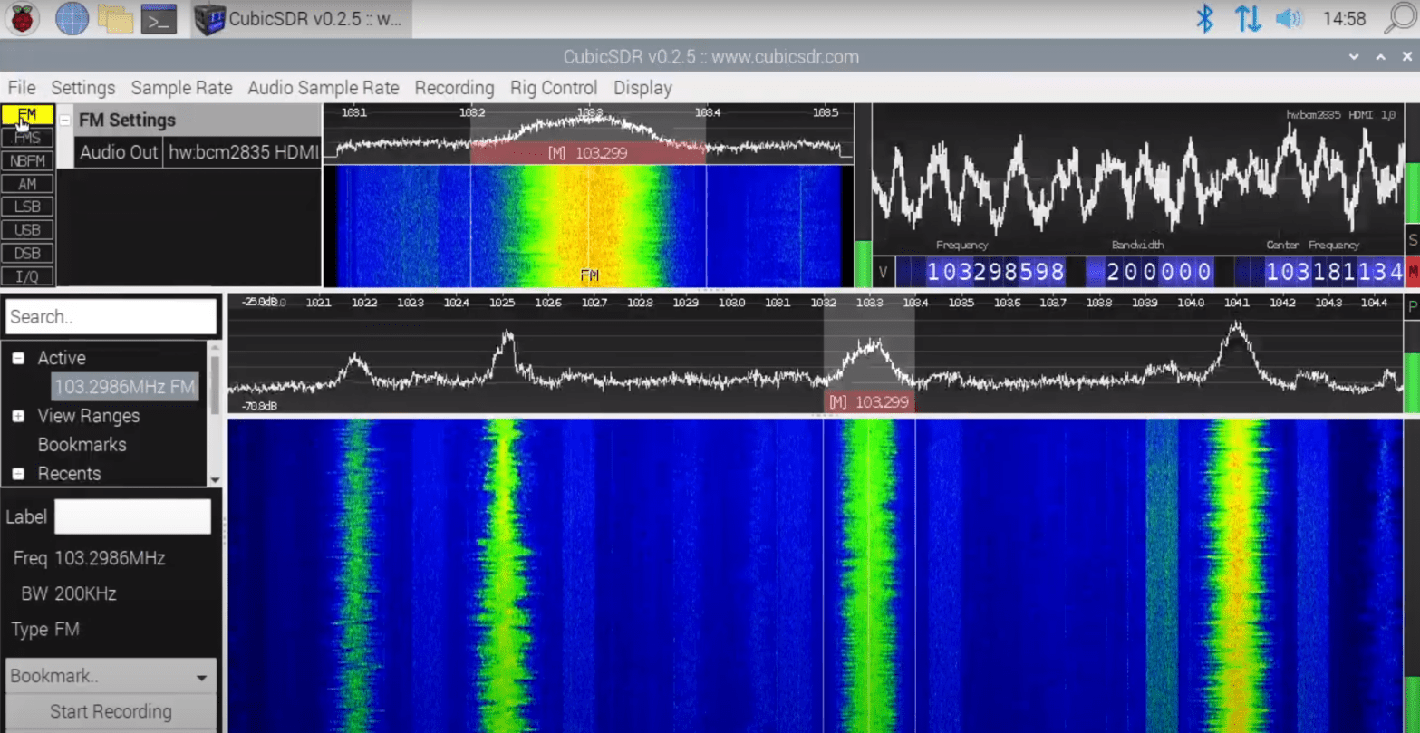Open the Bookmark.. dropdown
This screenshot has width=1420, height=733.
(111, 677)
